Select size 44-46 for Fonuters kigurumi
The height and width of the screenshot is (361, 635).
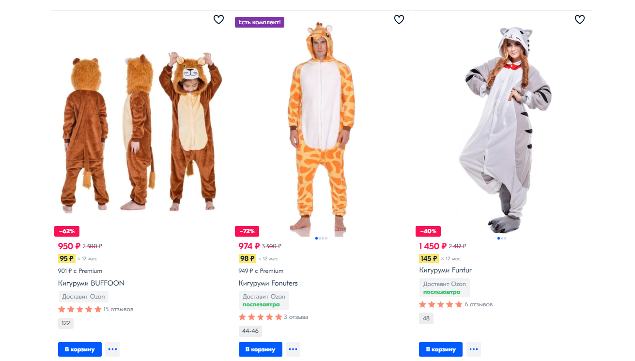point(250,331)
